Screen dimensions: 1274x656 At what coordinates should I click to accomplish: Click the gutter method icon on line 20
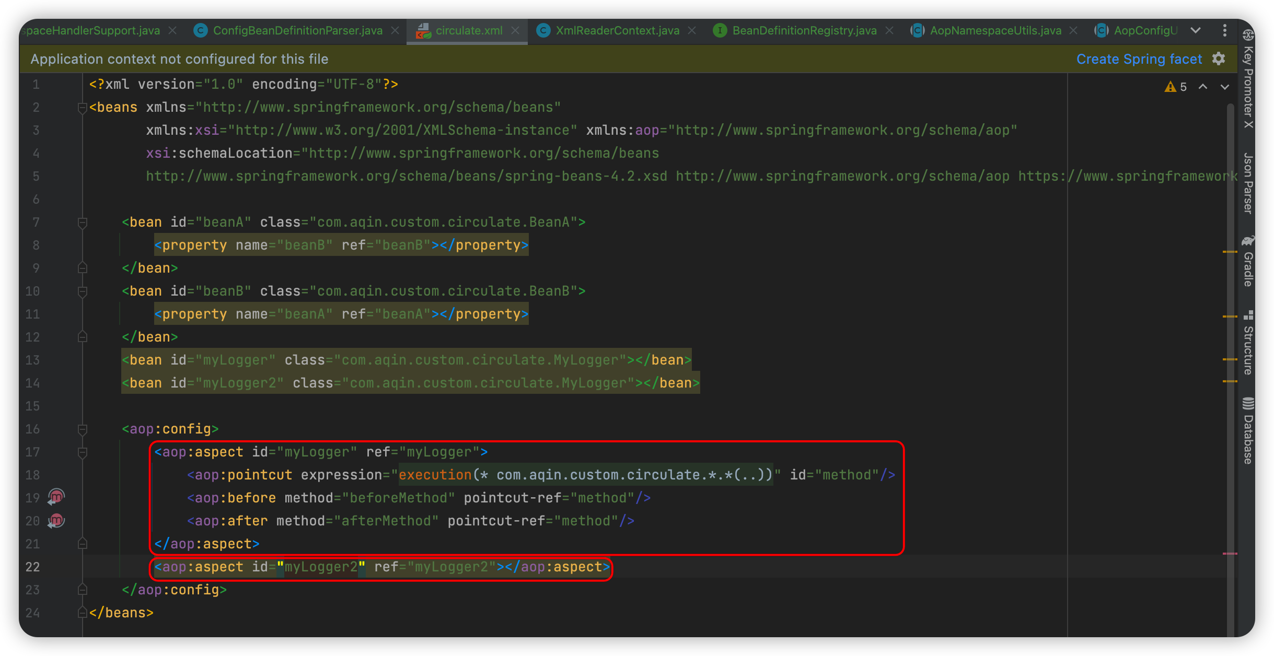(x=56, y=520)
